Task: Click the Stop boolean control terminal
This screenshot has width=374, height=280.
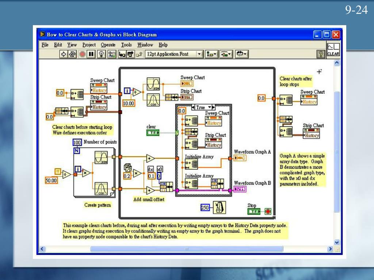Action: click(254, 211)
